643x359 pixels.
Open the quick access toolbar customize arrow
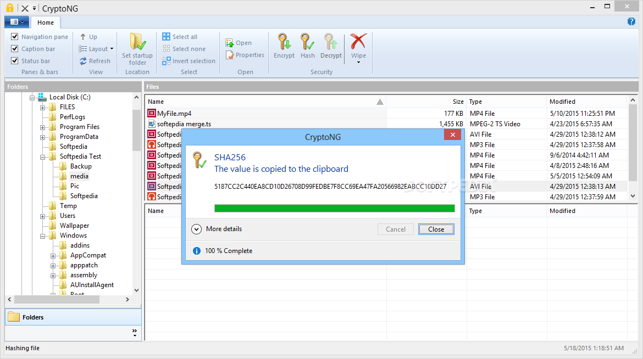(x=34, y=8)
